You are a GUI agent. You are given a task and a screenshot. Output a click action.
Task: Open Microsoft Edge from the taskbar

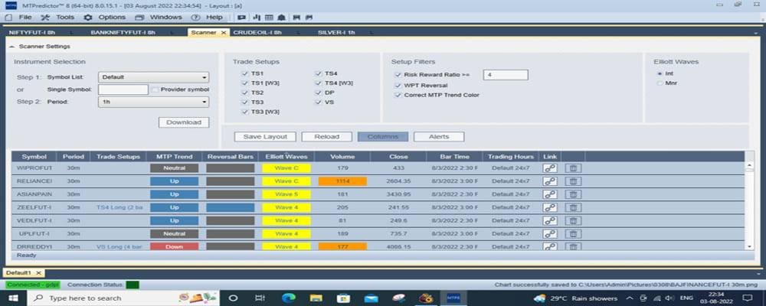pyautogui.click(x=289, y=298)
